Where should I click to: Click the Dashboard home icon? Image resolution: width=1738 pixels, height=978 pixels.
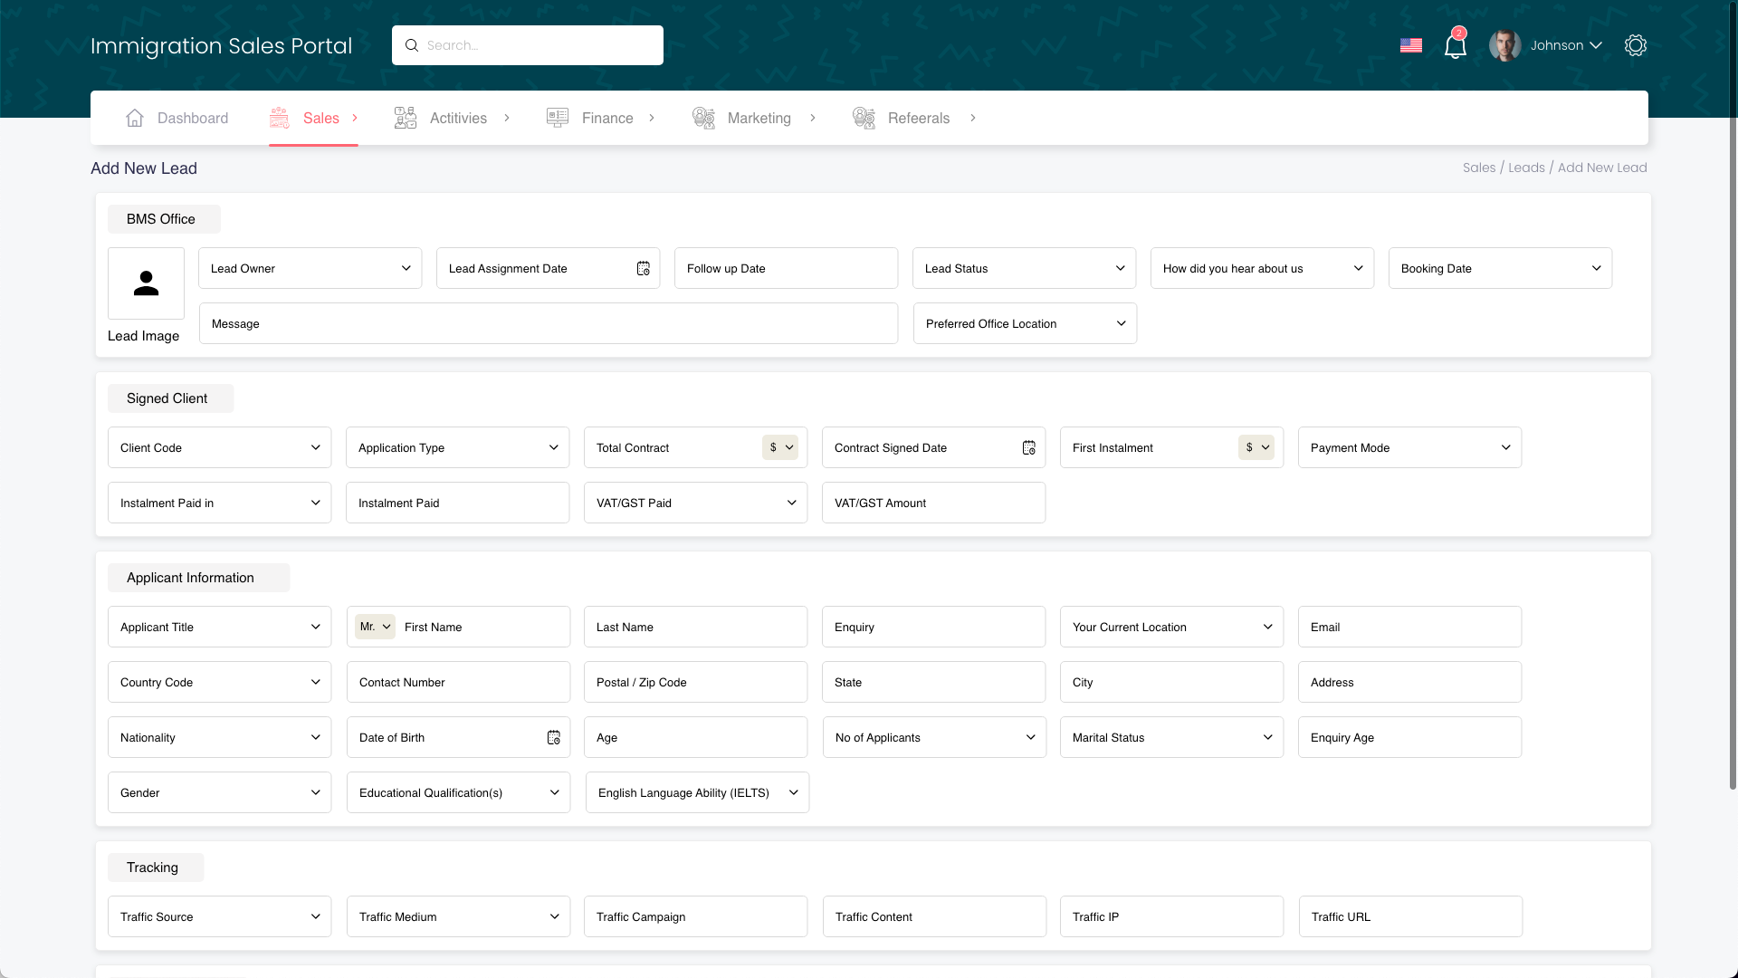tap(135, 118)
